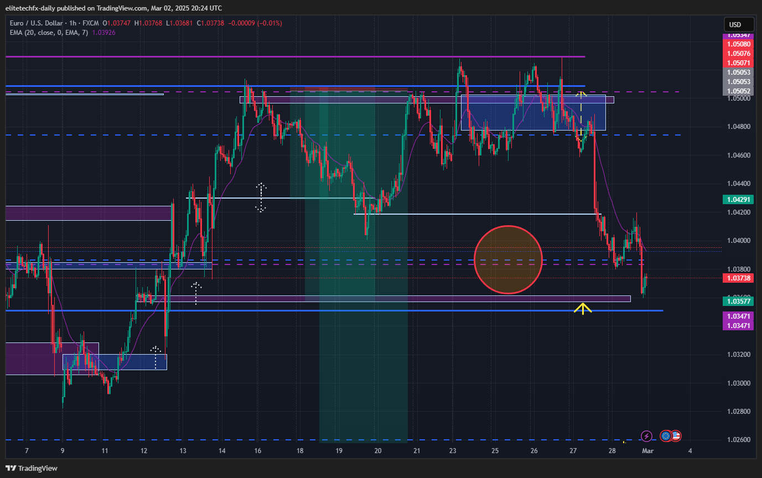Viewport: 762px width, 478px height.
Task: Click the 20 date label on time axis
Action: pos(378,451)
